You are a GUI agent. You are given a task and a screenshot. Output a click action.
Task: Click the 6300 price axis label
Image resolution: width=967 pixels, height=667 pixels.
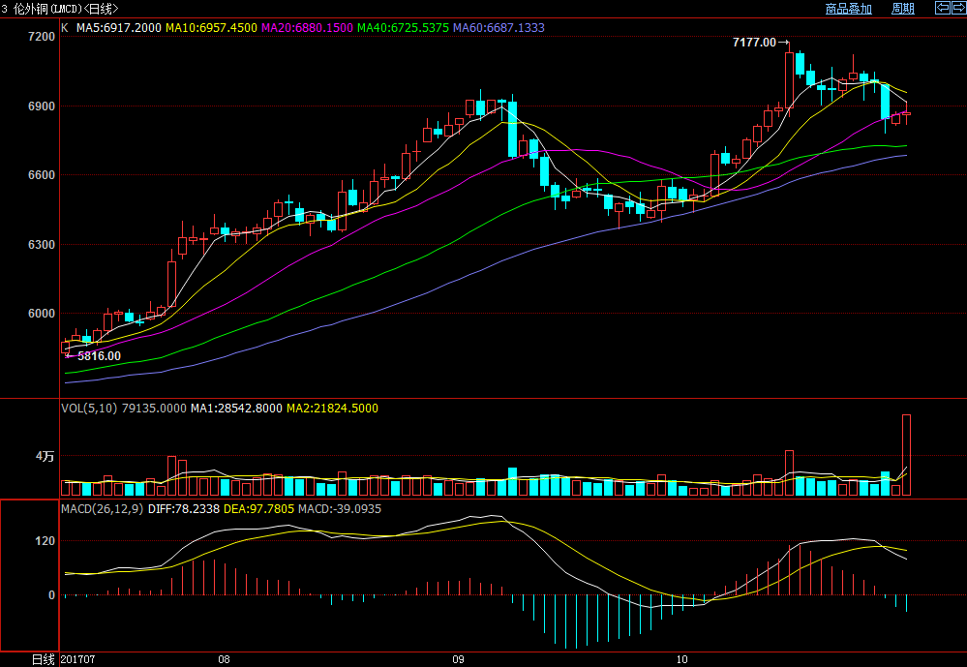[x=42, y=244]
